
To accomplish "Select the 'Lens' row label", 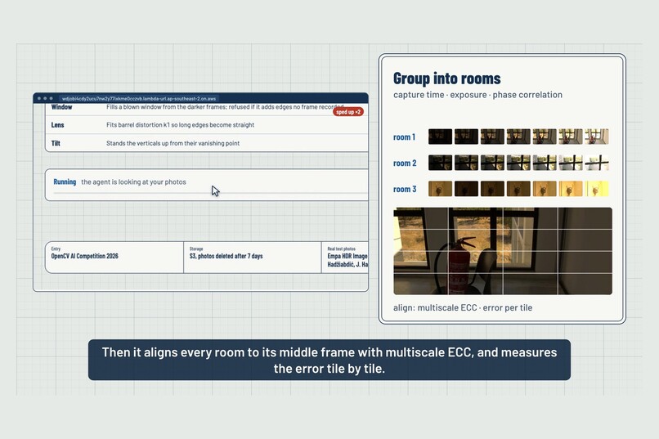I will [57, 125].
